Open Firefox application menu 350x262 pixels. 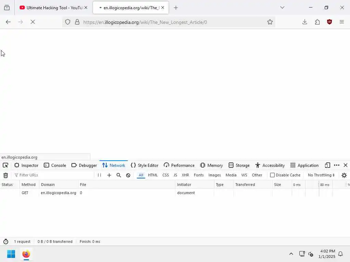tap(342, 22)
